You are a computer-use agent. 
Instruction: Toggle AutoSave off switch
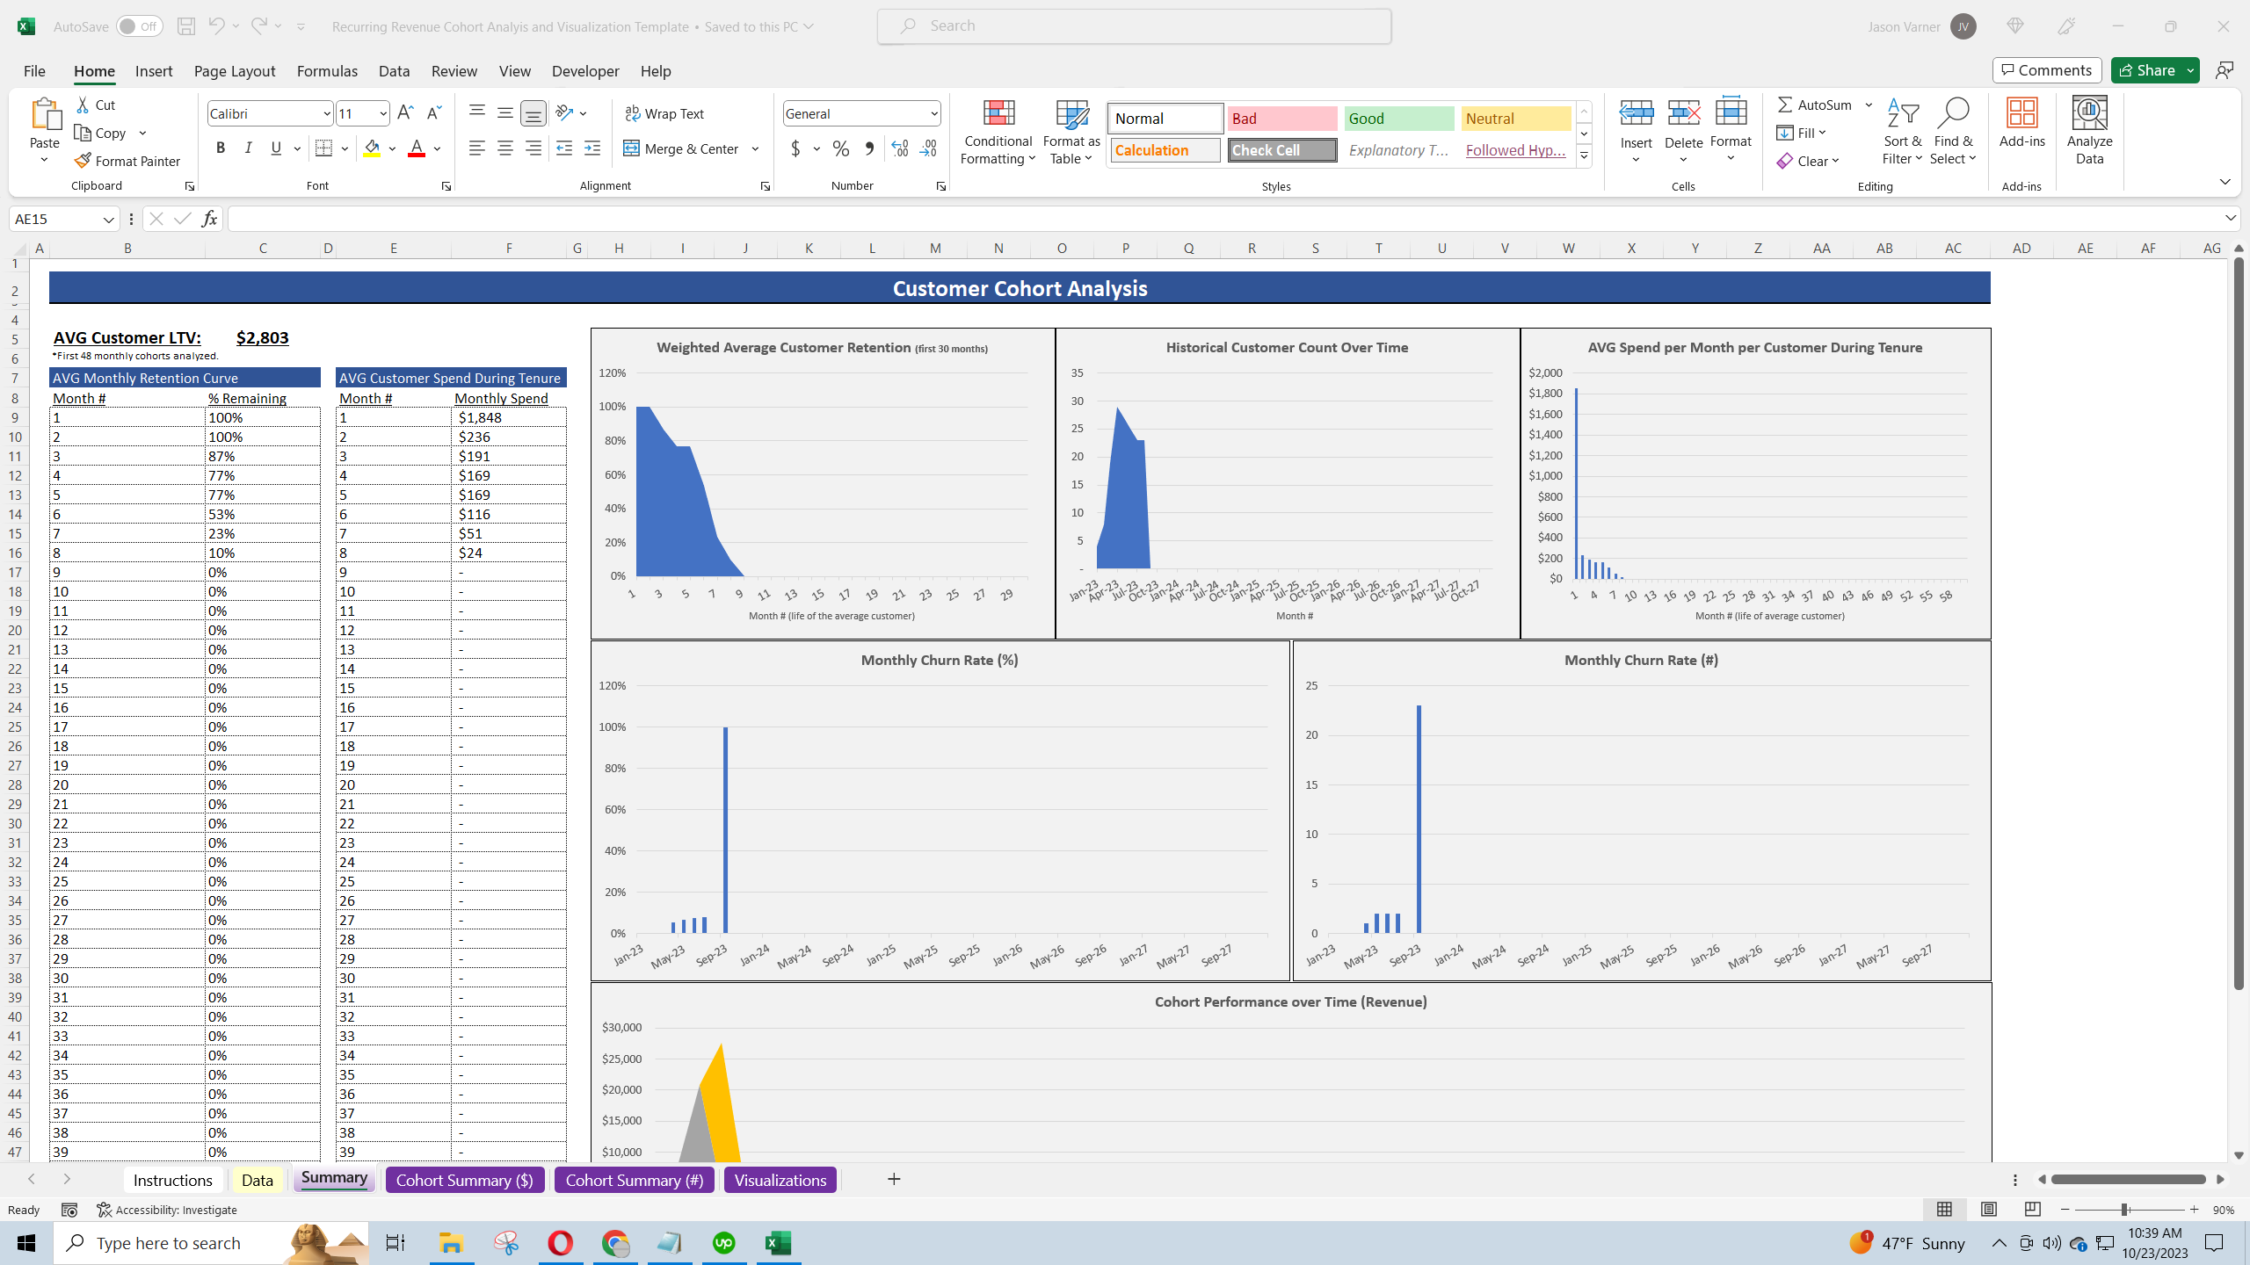(137, 25)
